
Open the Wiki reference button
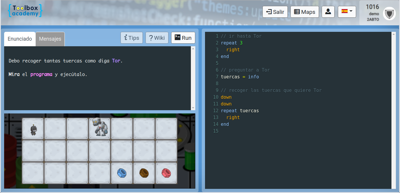click(157, 38)
